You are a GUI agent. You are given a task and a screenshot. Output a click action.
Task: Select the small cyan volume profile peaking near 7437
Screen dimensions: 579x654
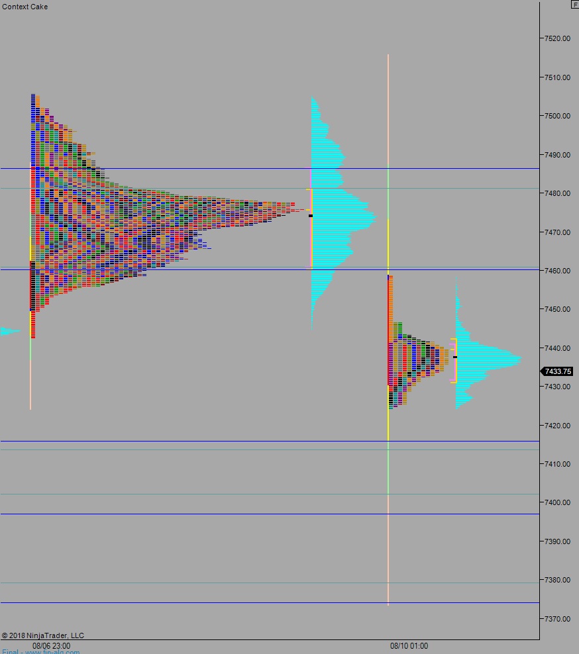click(488, 343)
